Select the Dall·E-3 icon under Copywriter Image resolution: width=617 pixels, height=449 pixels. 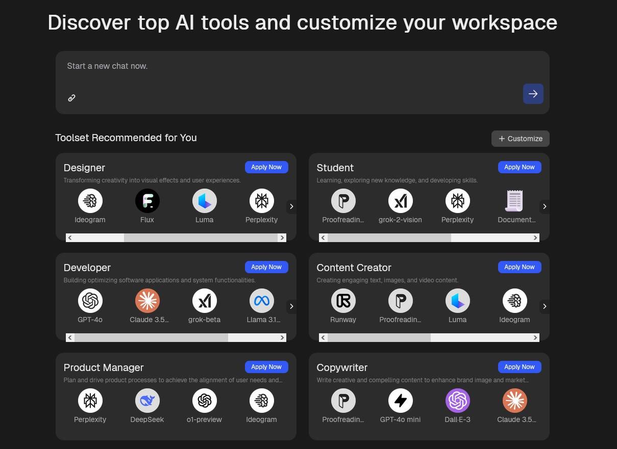[x=457, y=401]
